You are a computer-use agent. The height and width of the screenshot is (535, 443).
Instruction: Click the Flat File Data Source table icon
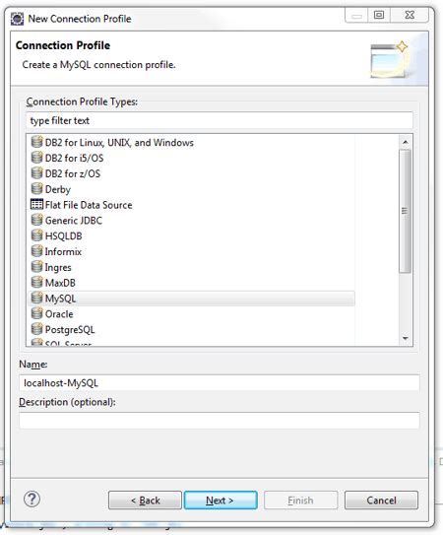(x=36, y=204)
